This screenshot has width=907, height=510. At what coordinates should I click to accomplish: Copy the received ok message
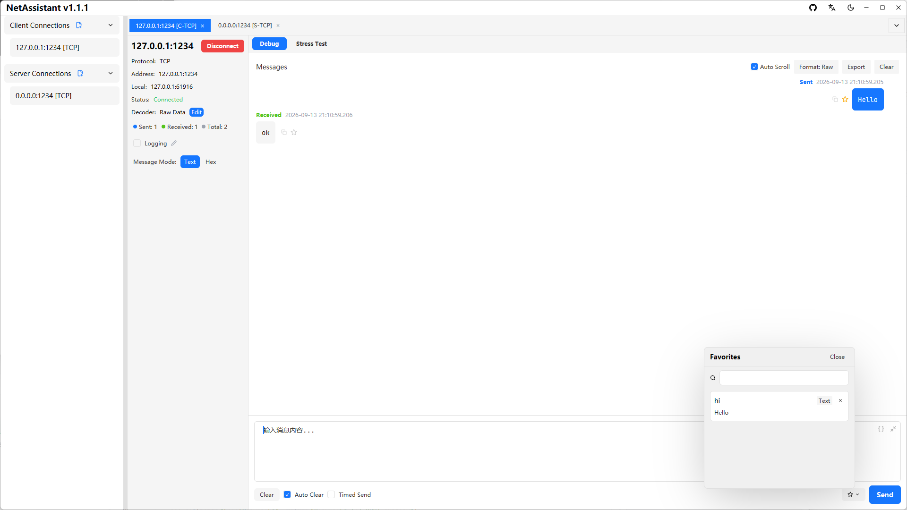coord(284,132)
